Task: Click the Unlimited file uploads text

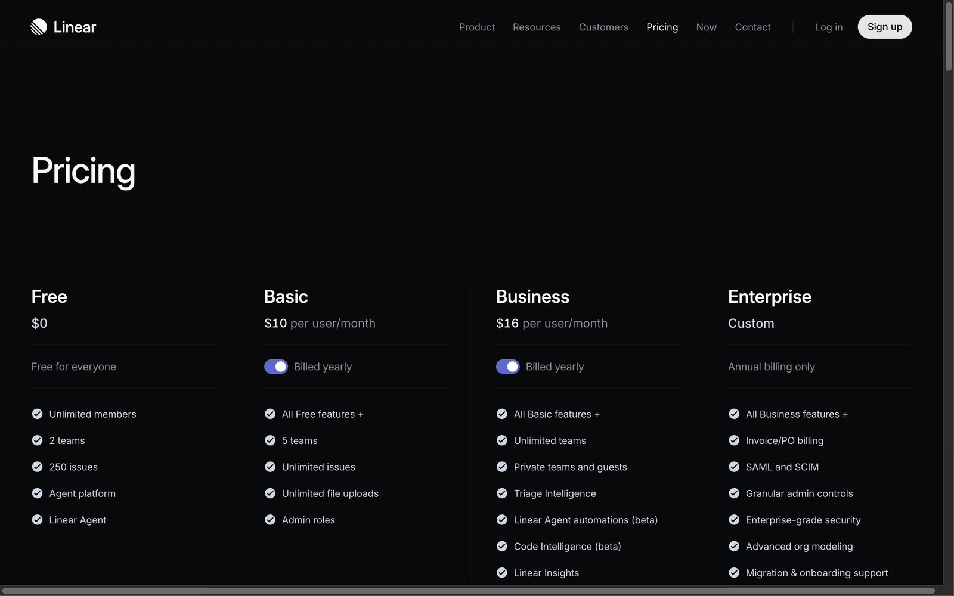Action: (x=330, y=493)
